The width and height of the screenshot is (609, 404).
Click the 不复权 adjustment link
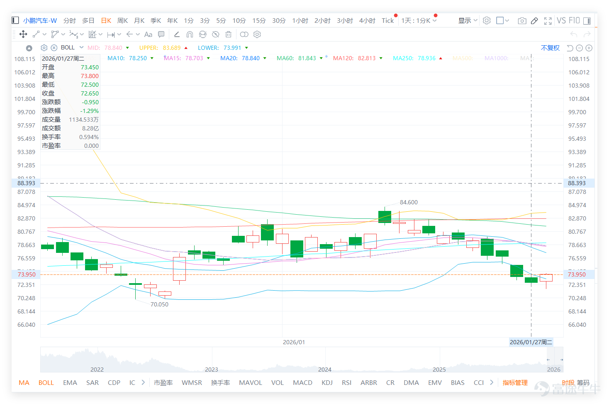click(x=550, y=48)
